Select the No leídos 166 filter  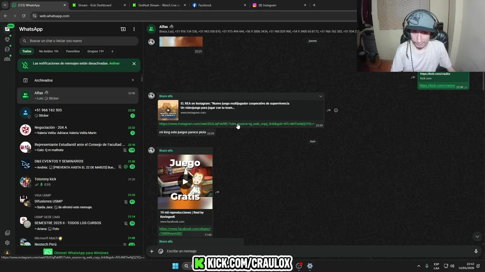[x=48, y=51]
